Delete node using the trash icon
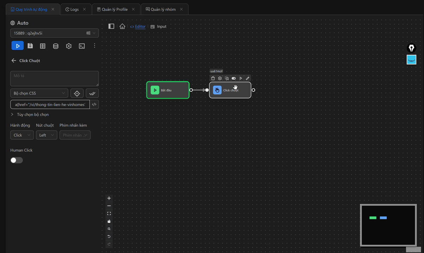This screenshot has height=253, width=424. (213, 78)
